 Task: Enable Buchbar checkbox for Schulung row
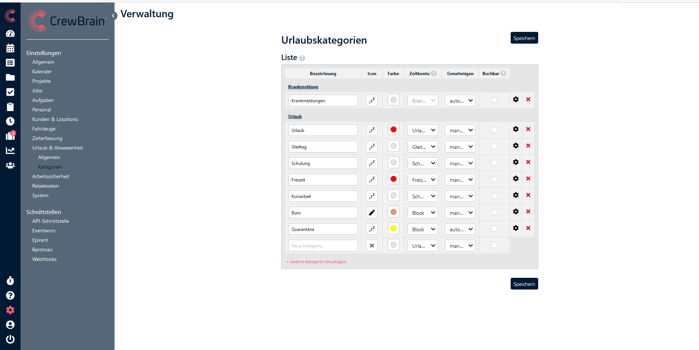click(494, 163)
